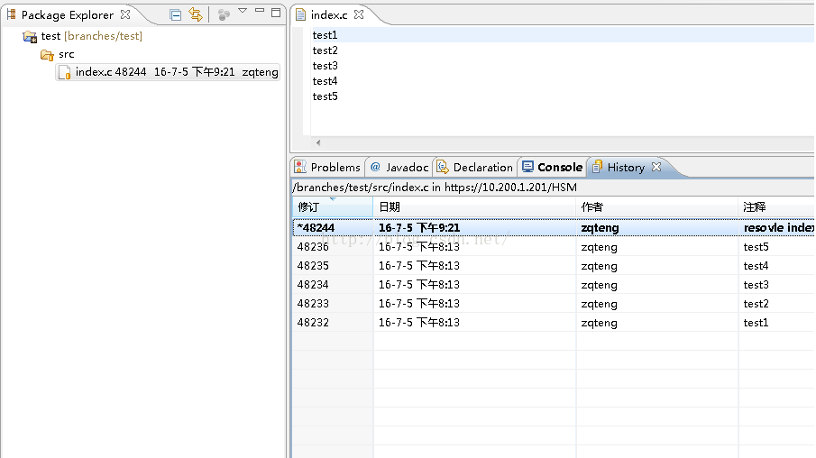The height and width of the screenshot is (458, 816).
Task: Sort by 修订 column header
Action: coord(333,207)
